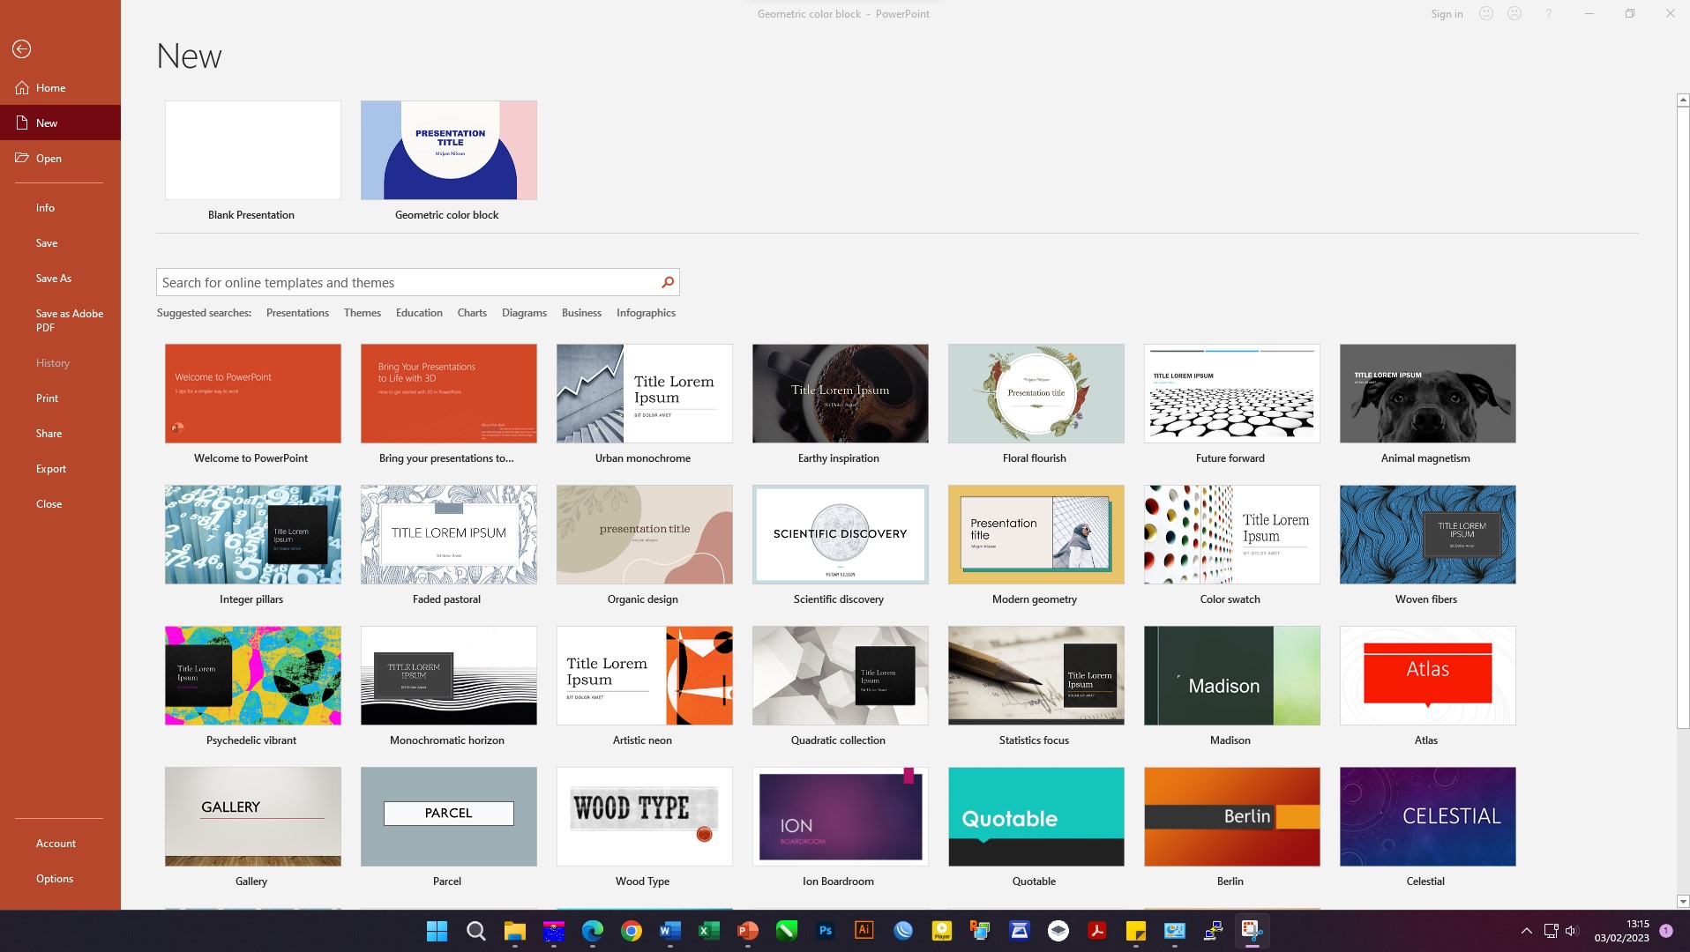The height and width of the screenshot is (952, 1690).
Task: Click the Presentations suggested search
Action: point(297,313)
